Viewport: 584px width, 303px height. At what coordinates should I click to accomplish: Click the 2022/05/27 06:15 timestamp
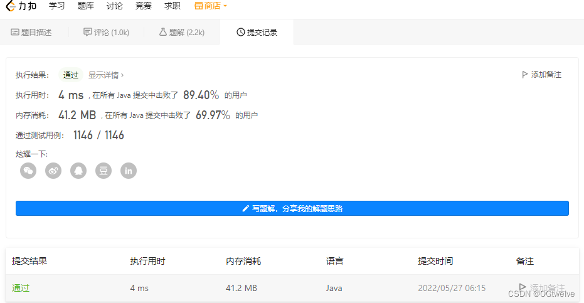coord(452,288)
